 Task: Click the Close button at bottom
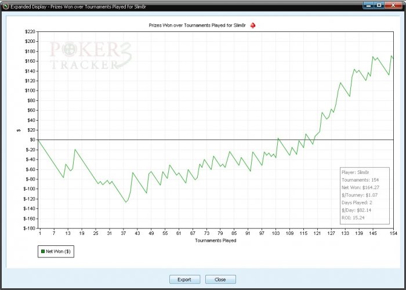coord(220,280)
